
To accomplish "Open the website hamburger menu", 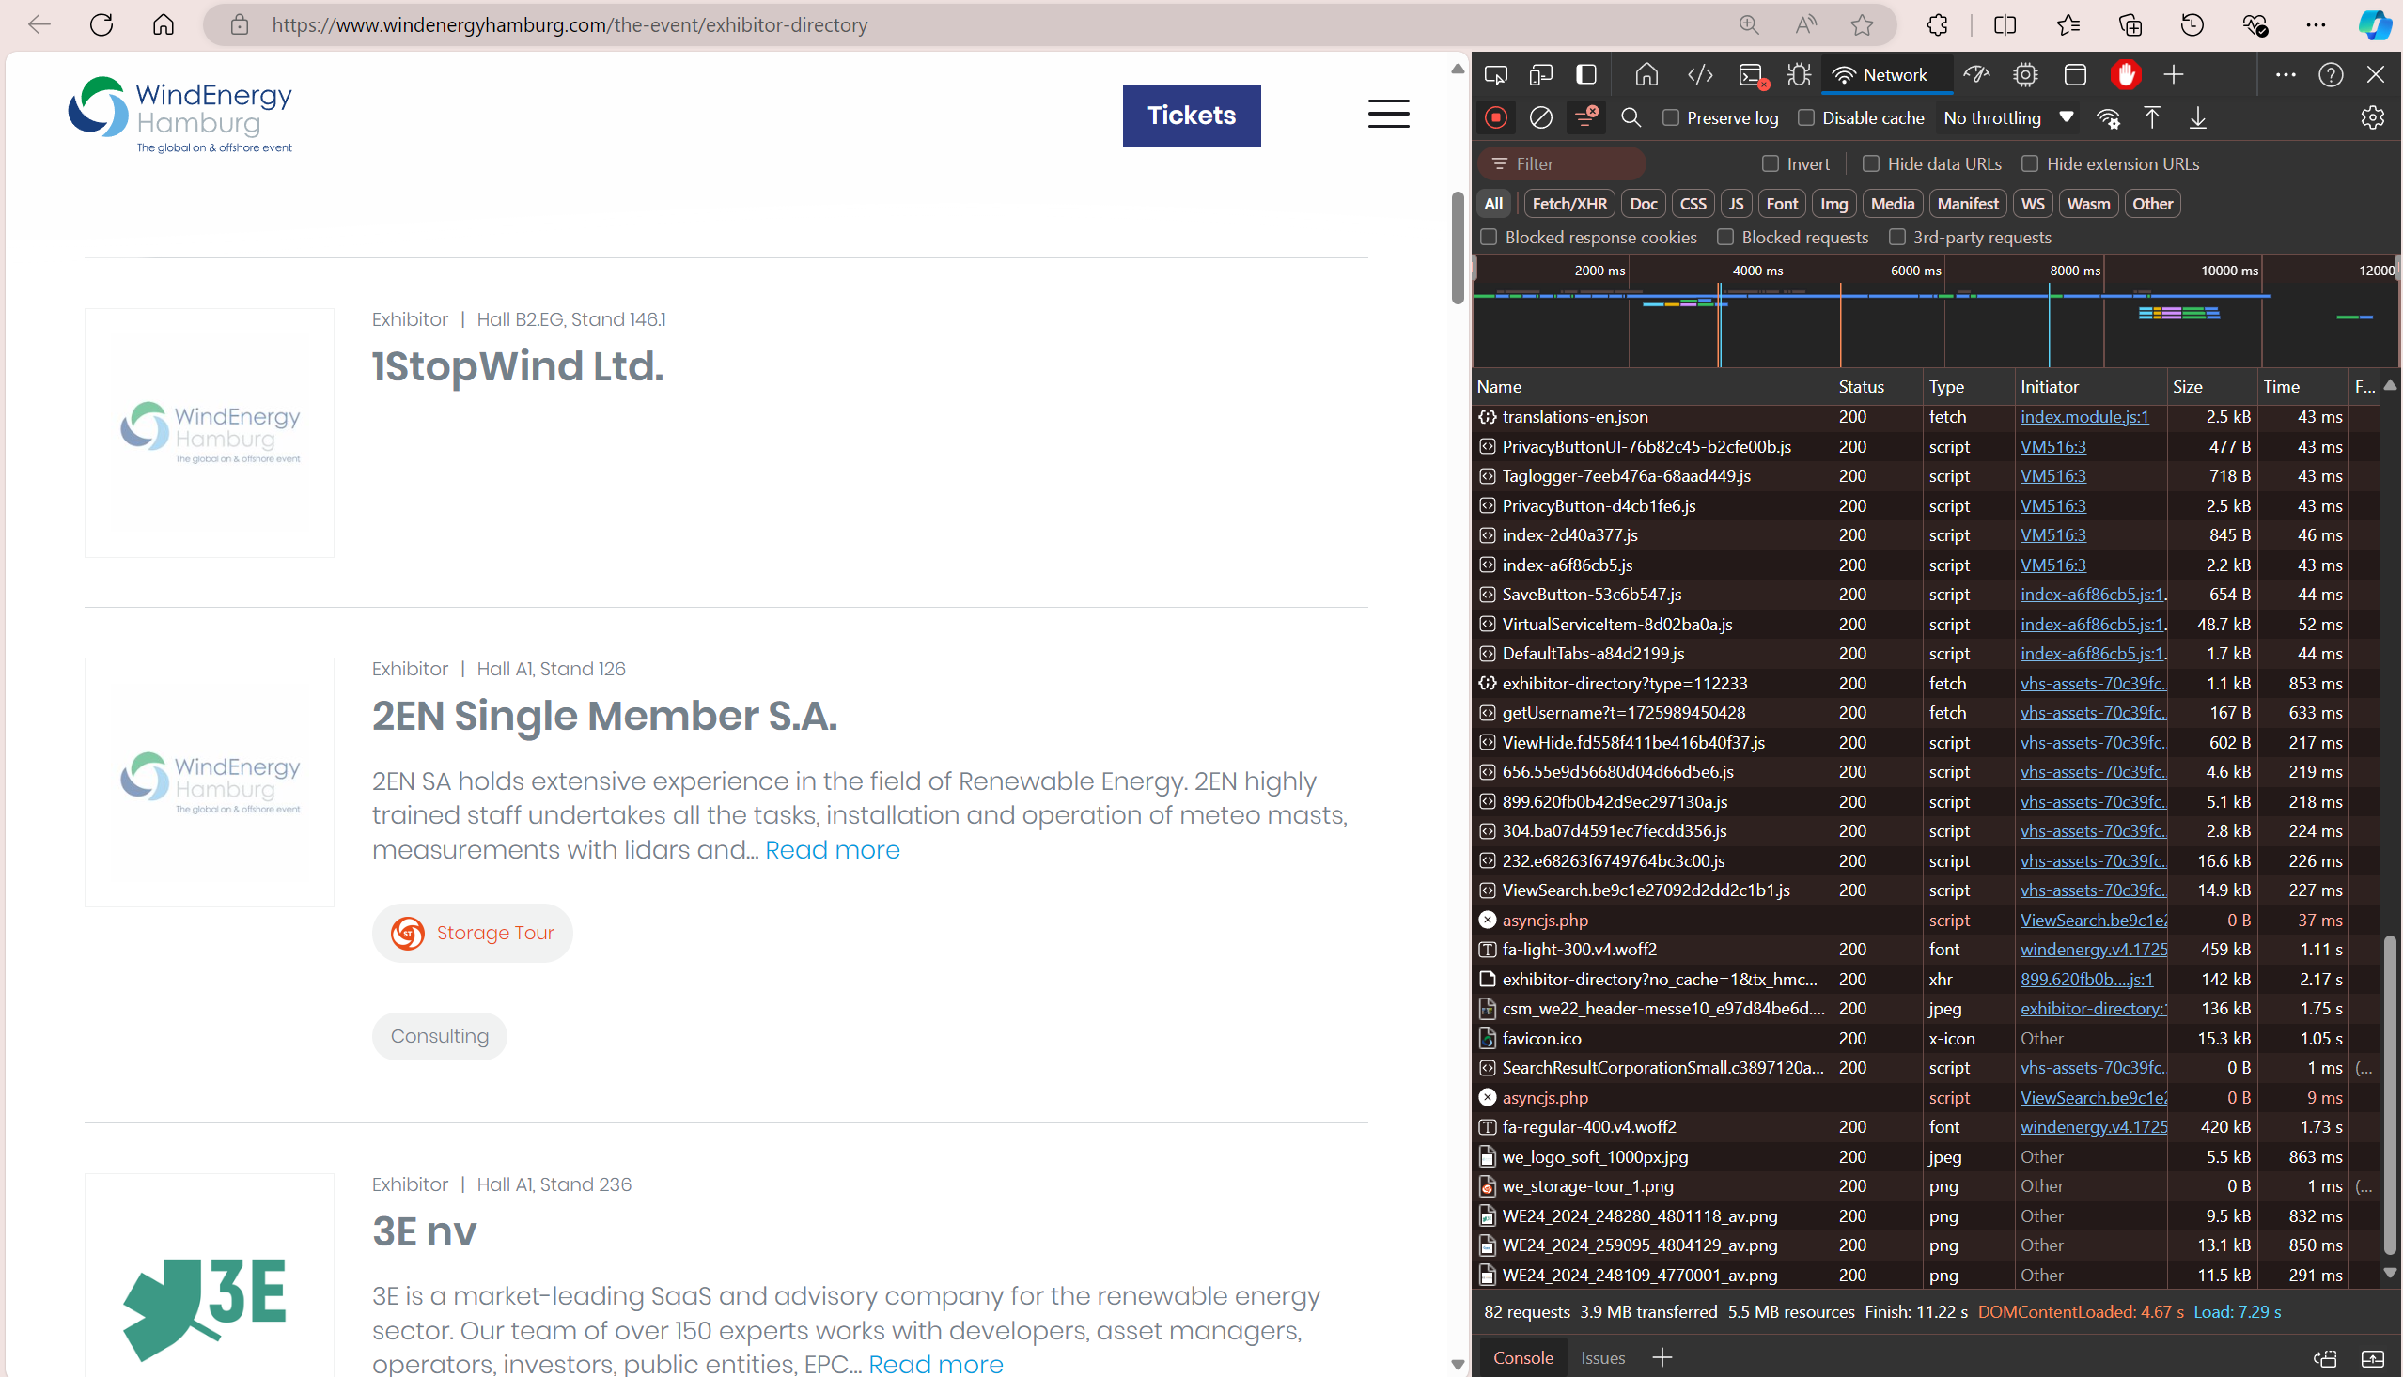I will coord(1388,115).
